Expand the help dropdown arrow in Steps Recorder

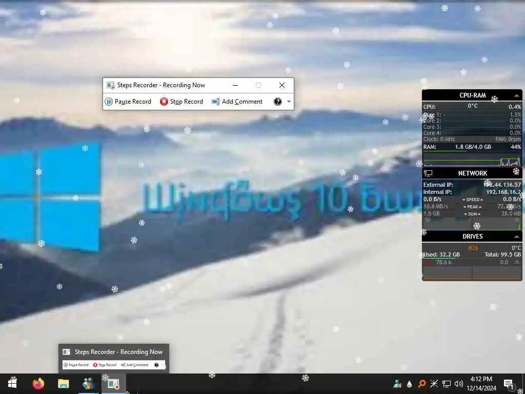[x=289, y=102]
